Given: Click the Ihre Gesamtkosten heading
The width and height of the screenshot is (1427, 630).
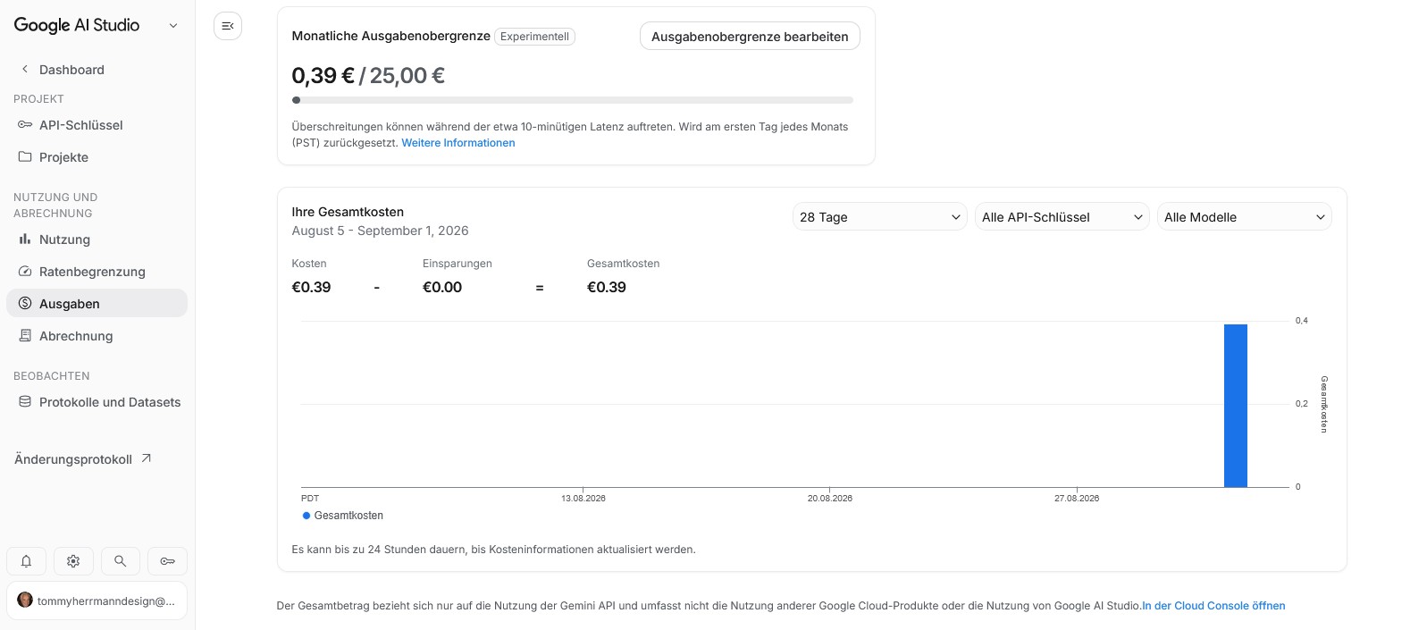Looking at the screenshot, I should pyautogui.click(x=348, y=212).
